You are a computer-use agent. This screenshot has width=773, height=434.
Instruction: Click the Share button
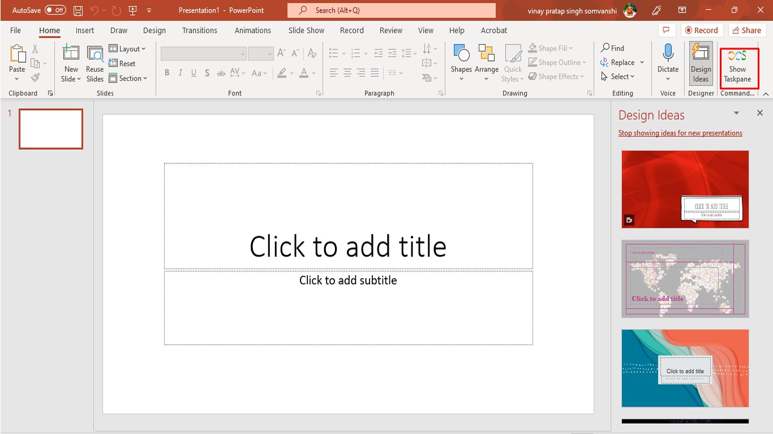click(747, 30)
